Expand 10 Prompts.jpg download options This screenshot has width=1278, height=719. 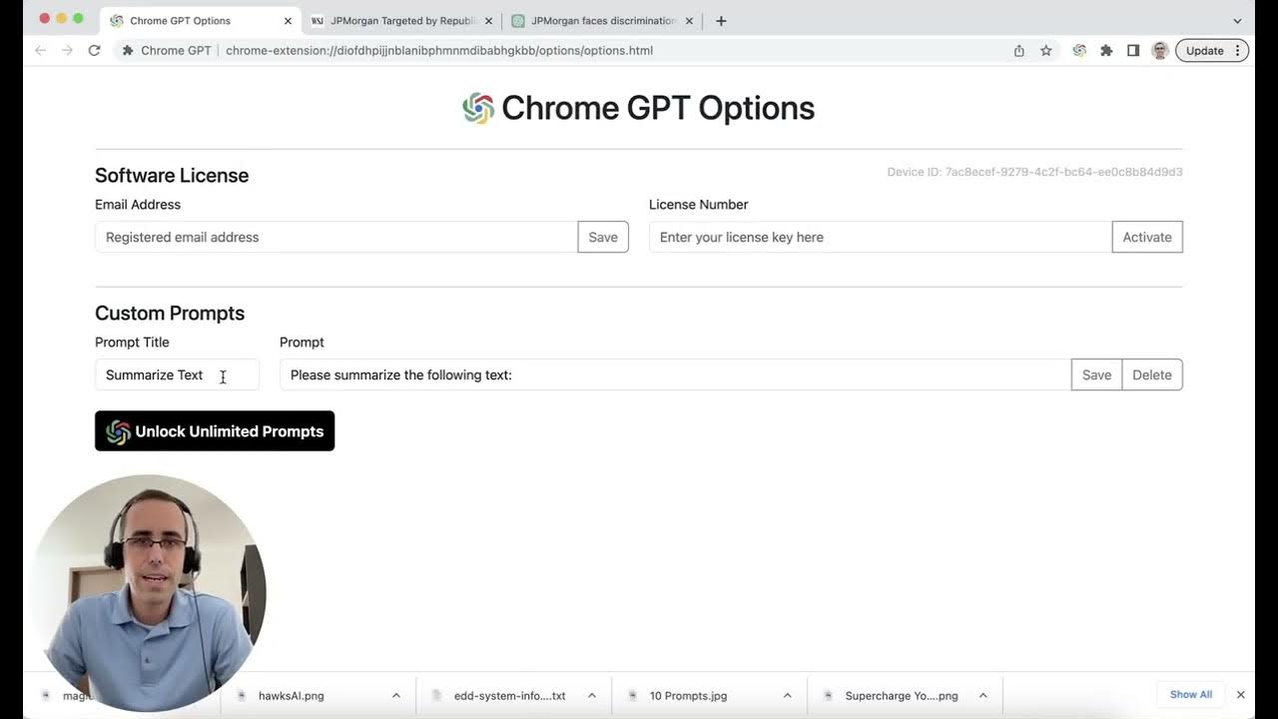(x=788, y=695)
